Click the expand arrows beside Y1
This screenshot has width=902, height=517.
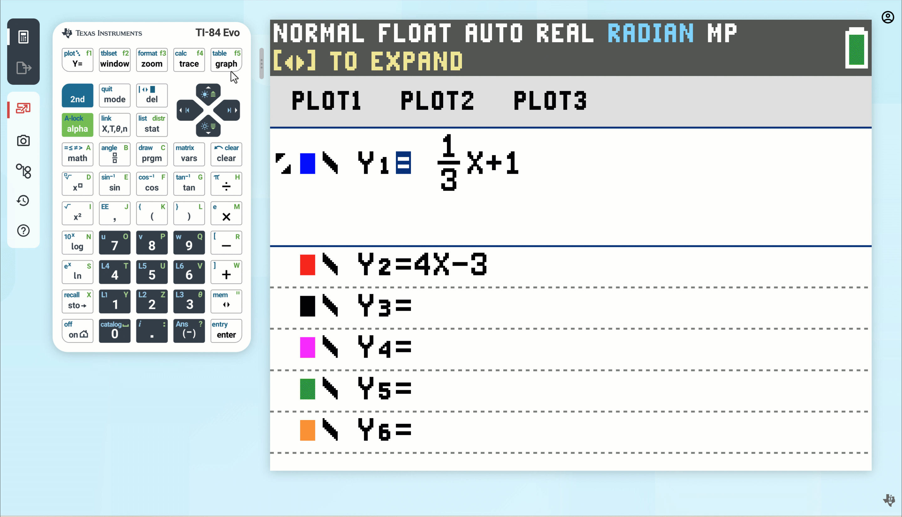[x=283, y=163]
